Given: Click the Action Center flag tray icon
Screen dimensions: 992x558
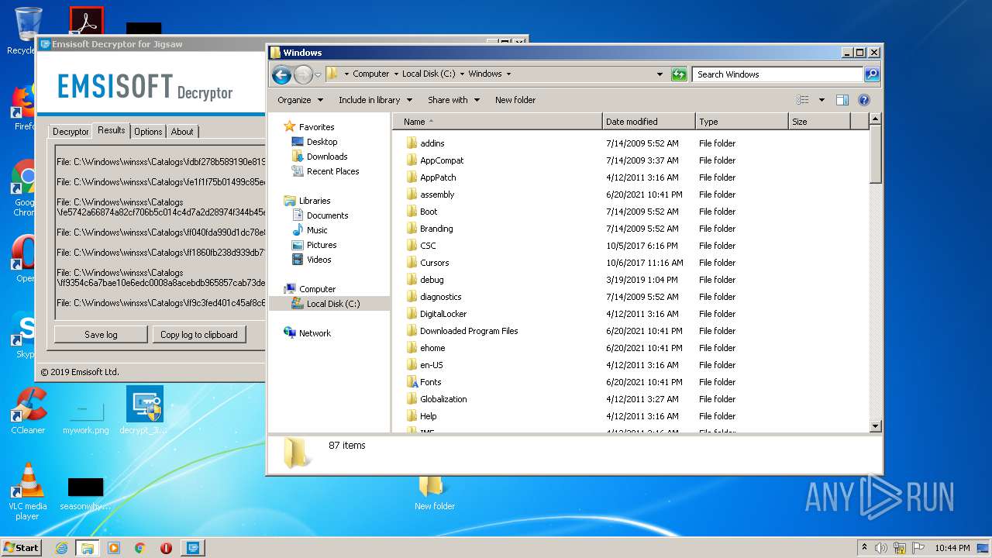Looking at the screenshot, I should click(x=918, y=548).
